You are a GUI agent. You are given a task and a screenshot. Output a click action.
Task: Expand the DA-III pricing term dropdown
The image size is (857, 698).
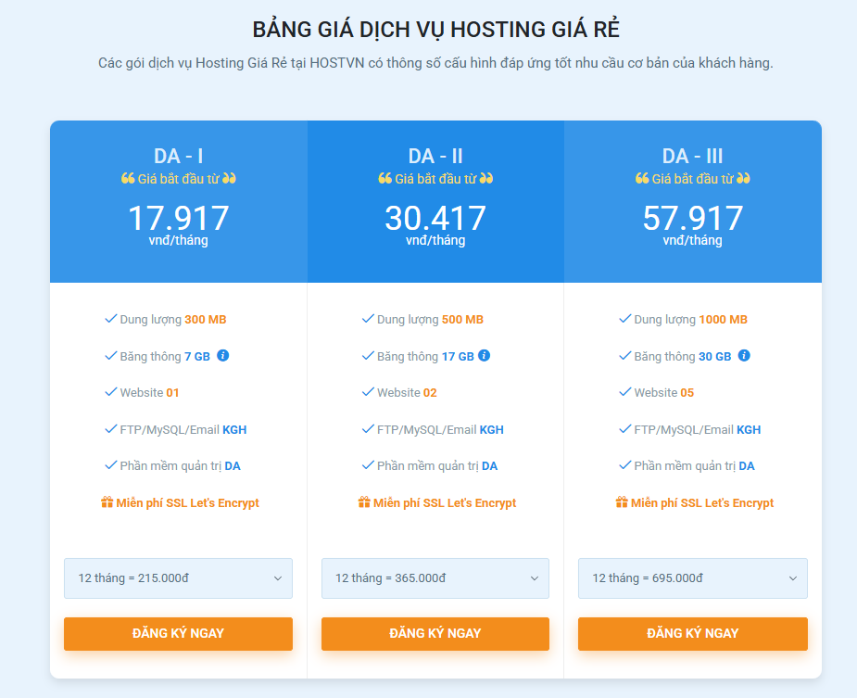point(692,577)
